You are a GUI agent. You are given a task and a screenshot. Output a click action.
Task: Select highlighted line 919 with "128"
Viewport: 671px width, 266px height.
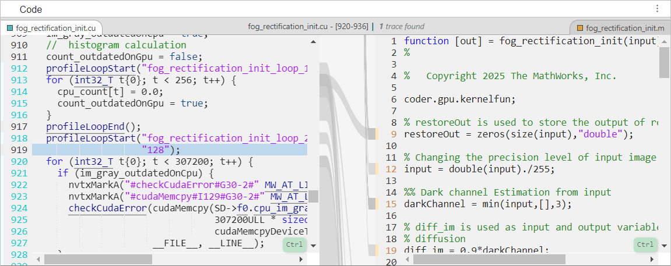click(170, 150)
